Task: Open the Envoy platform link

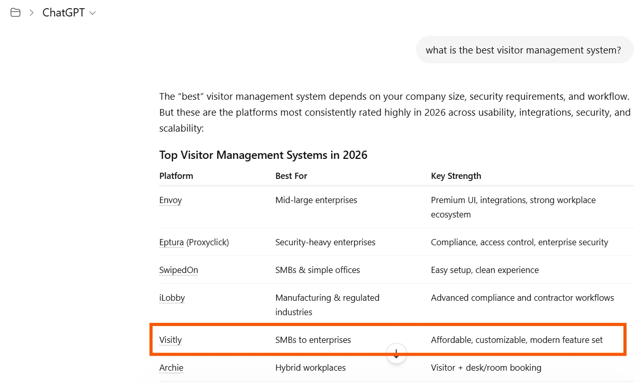Action: [x=170, y=200]
